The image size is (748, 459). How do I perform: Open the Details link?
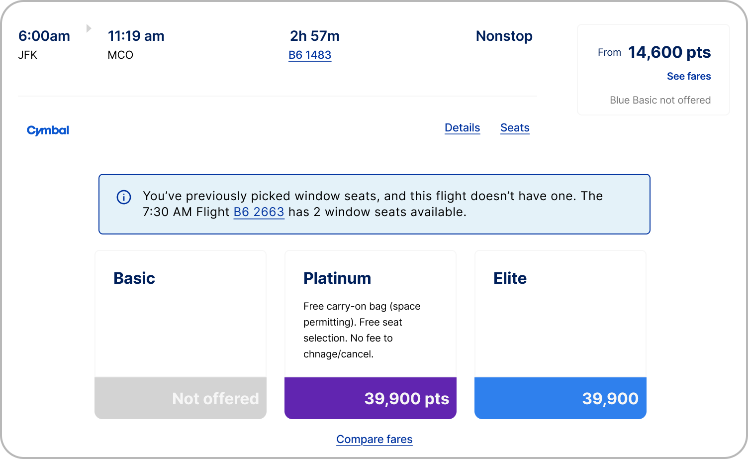(x=462, y=128)
